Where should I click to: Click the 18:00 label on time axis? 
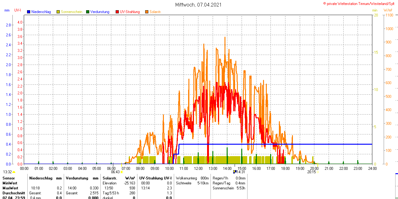(285, 168)
